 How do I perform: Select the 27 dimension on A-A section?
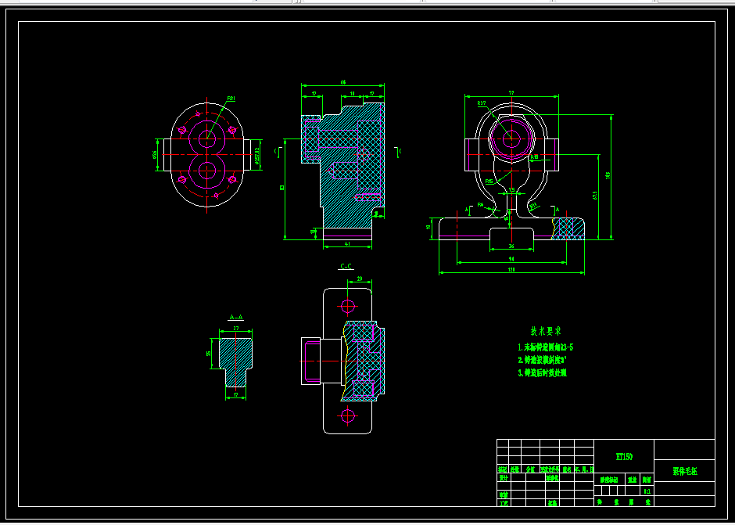[236, 329]
